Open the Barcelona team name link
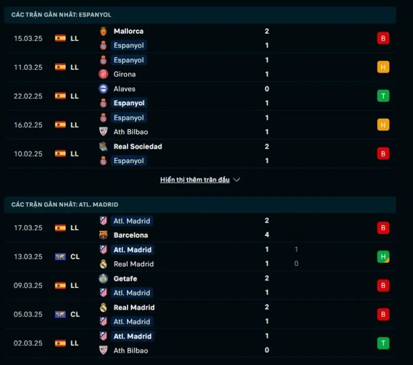413x365 pixels. click(131, 235)
